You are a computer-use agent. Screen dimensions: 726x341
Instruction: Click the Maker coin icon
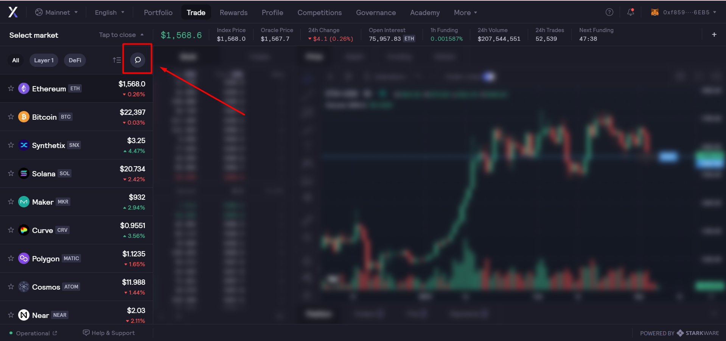[24, 202]
